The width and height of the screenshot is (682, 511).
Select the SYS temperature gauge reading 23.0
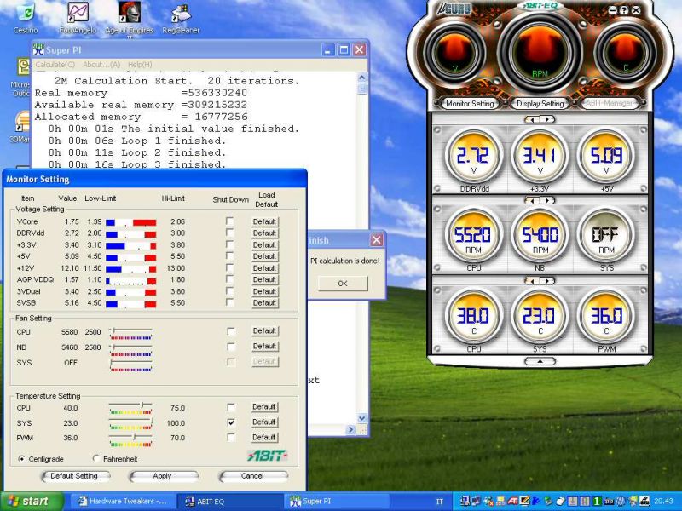540,316
